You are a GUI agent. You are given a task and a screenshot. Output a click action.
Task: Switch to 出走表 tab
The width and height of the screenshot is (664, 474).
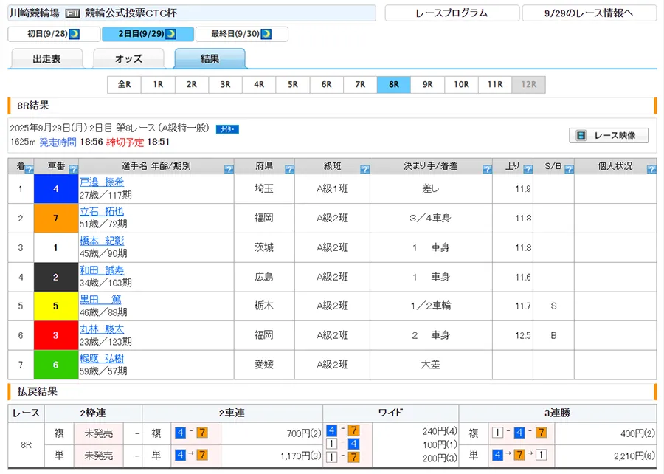[x=46, y=59]
